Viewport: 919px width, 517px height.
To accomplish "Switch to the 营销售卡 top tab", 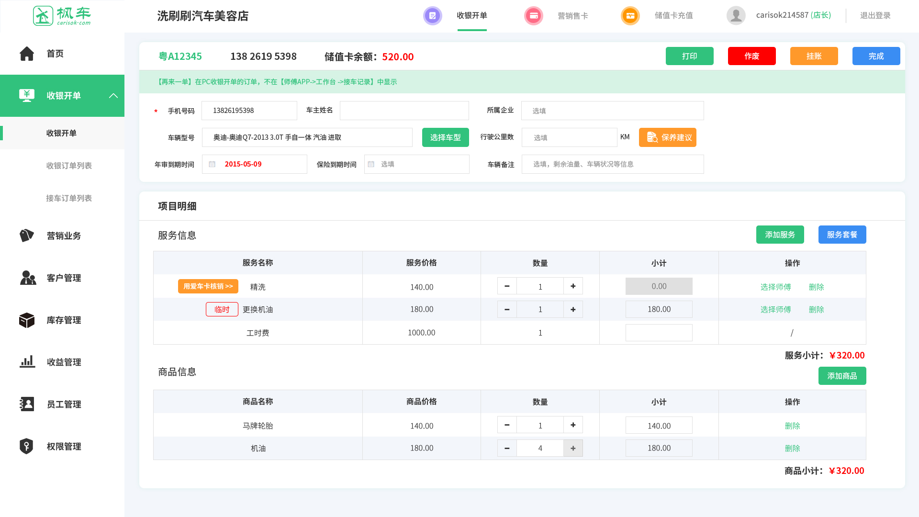I will (x=572, y=16).
